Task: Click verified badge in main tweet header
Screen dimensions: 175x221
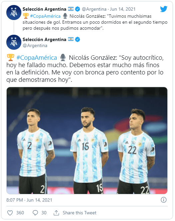Action: pos(77,39)
